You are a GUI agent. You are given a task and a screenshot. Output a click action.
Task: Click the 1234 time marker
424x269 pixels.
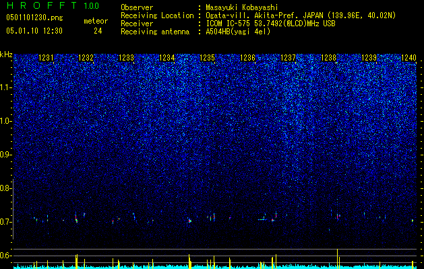pos(167,58)
